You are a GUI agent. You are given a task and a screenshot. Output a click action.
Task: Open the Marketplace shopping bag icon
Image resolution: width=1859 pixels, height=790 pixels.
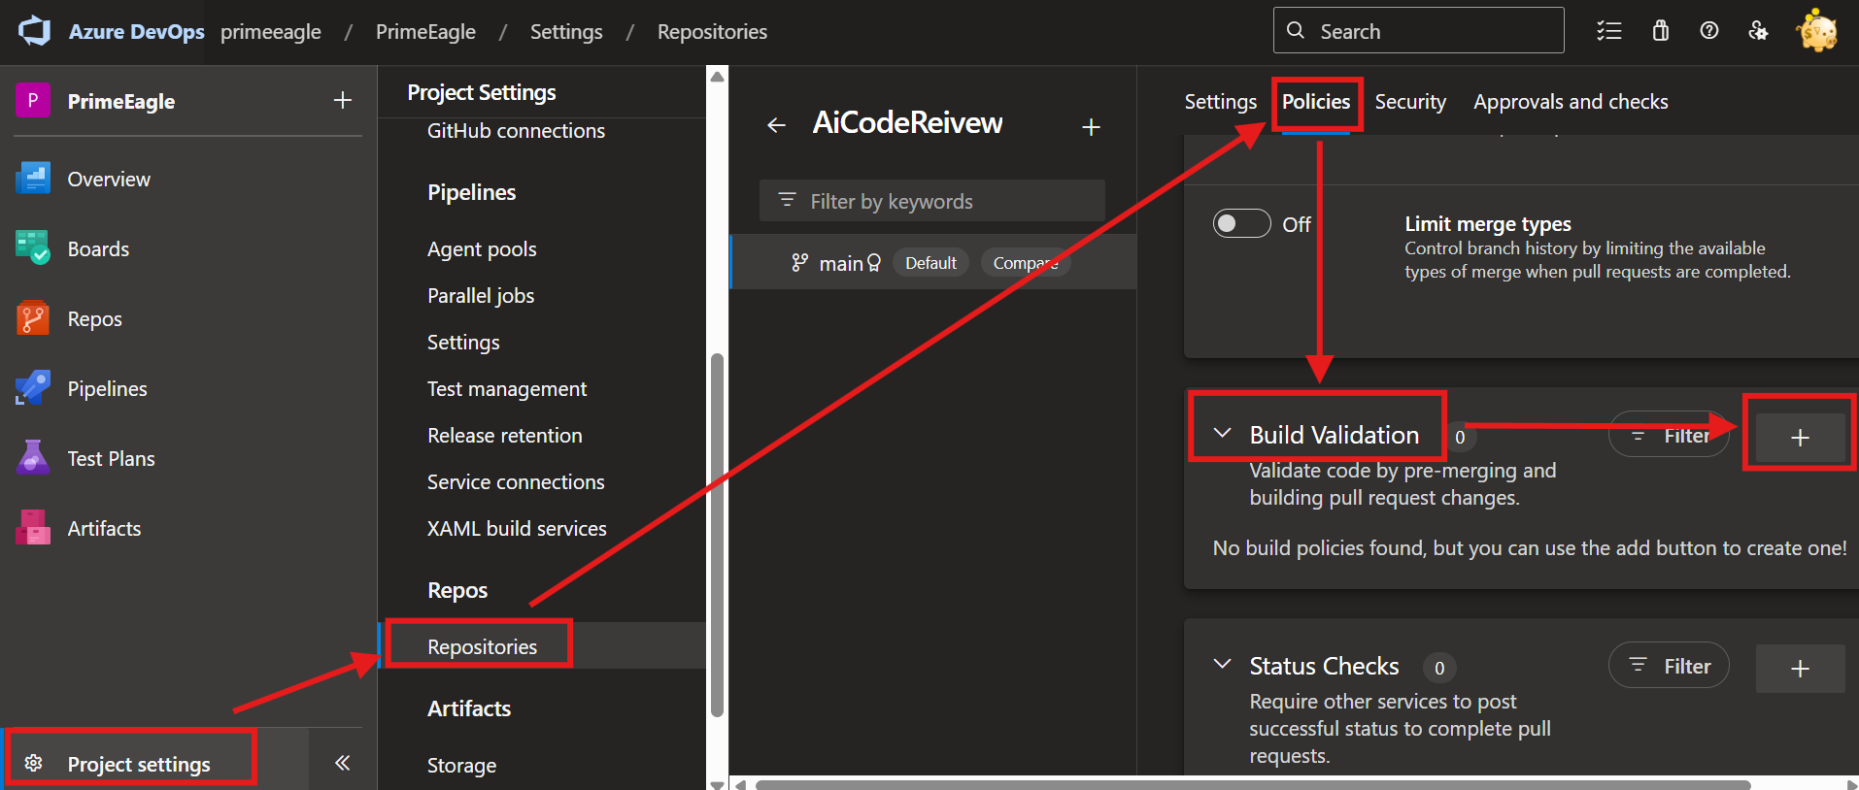1660,31
